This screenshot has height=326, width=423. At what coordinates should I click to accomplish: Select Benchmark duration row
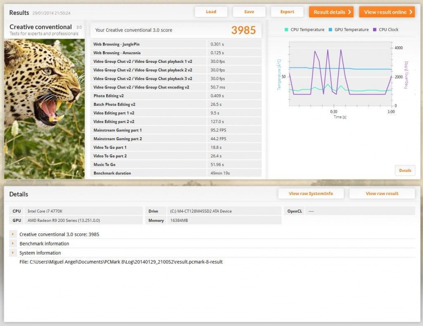(x=176, y=173)
